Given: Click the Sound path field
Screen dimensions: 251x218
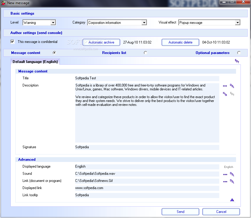Looking at the screenshot, I should coord(147,174).
